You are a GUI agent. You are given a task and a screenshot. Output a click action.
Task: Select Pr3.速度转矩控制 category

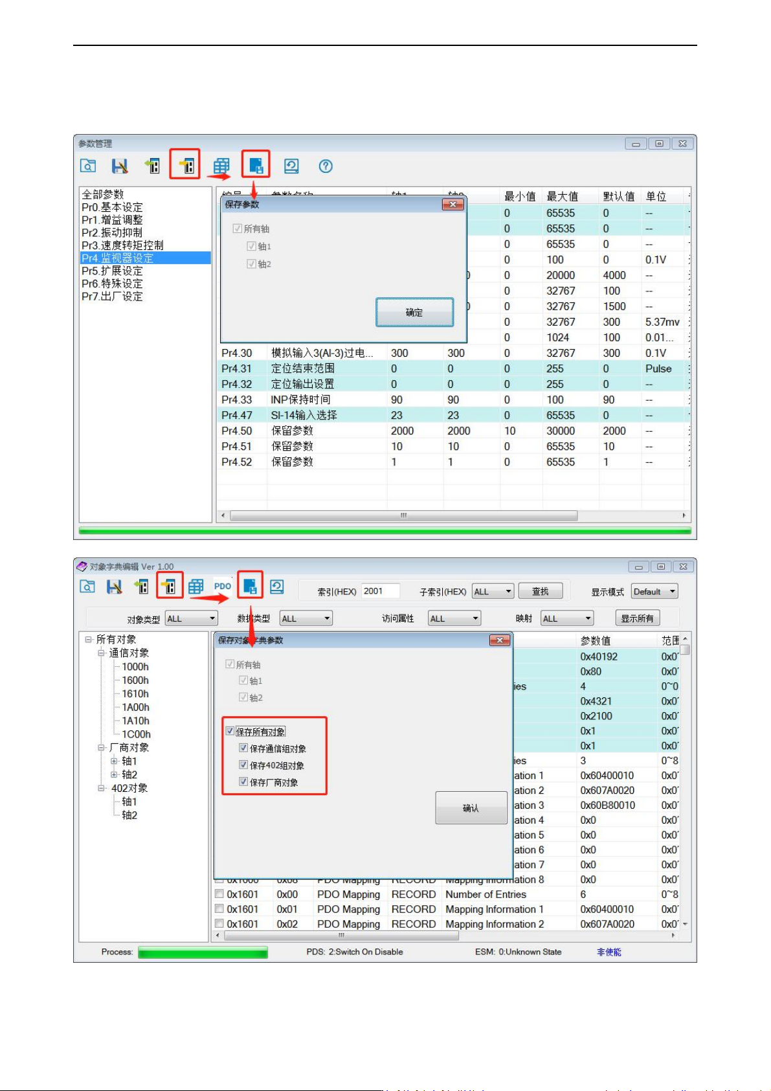(122, 245)
